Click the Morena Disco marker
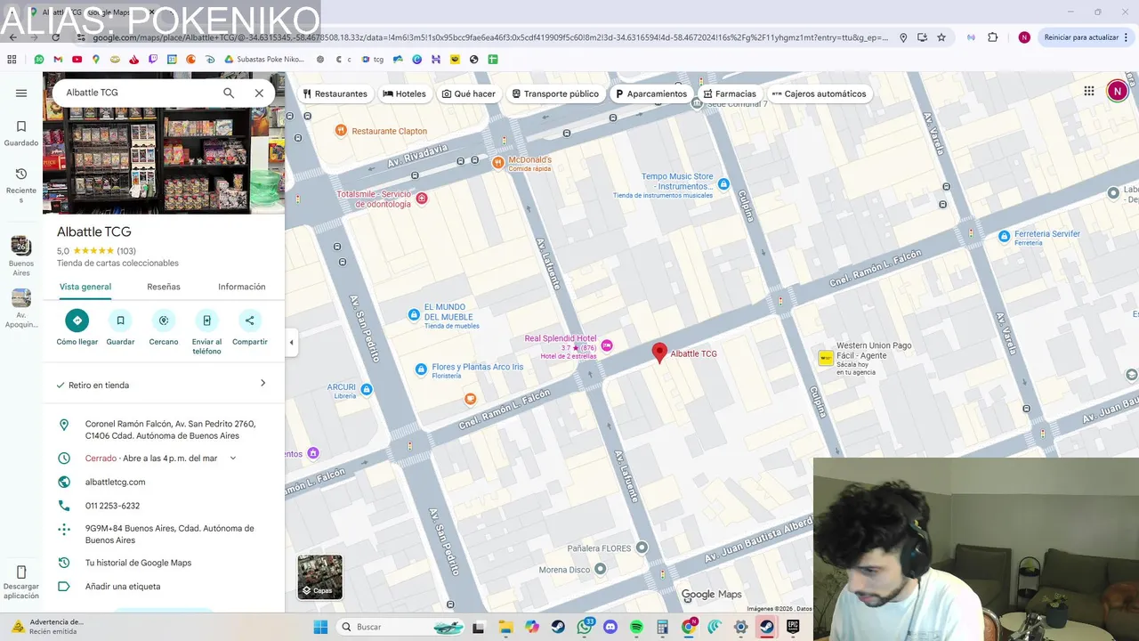 600,569
